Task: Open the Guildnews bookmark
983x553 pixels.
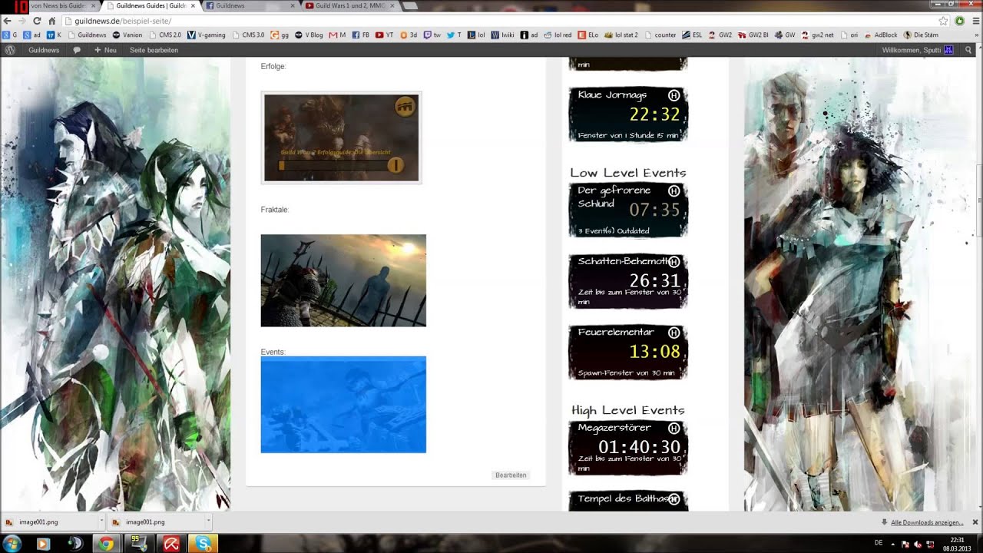Action: pyautogui.click(x=87, y=35)
